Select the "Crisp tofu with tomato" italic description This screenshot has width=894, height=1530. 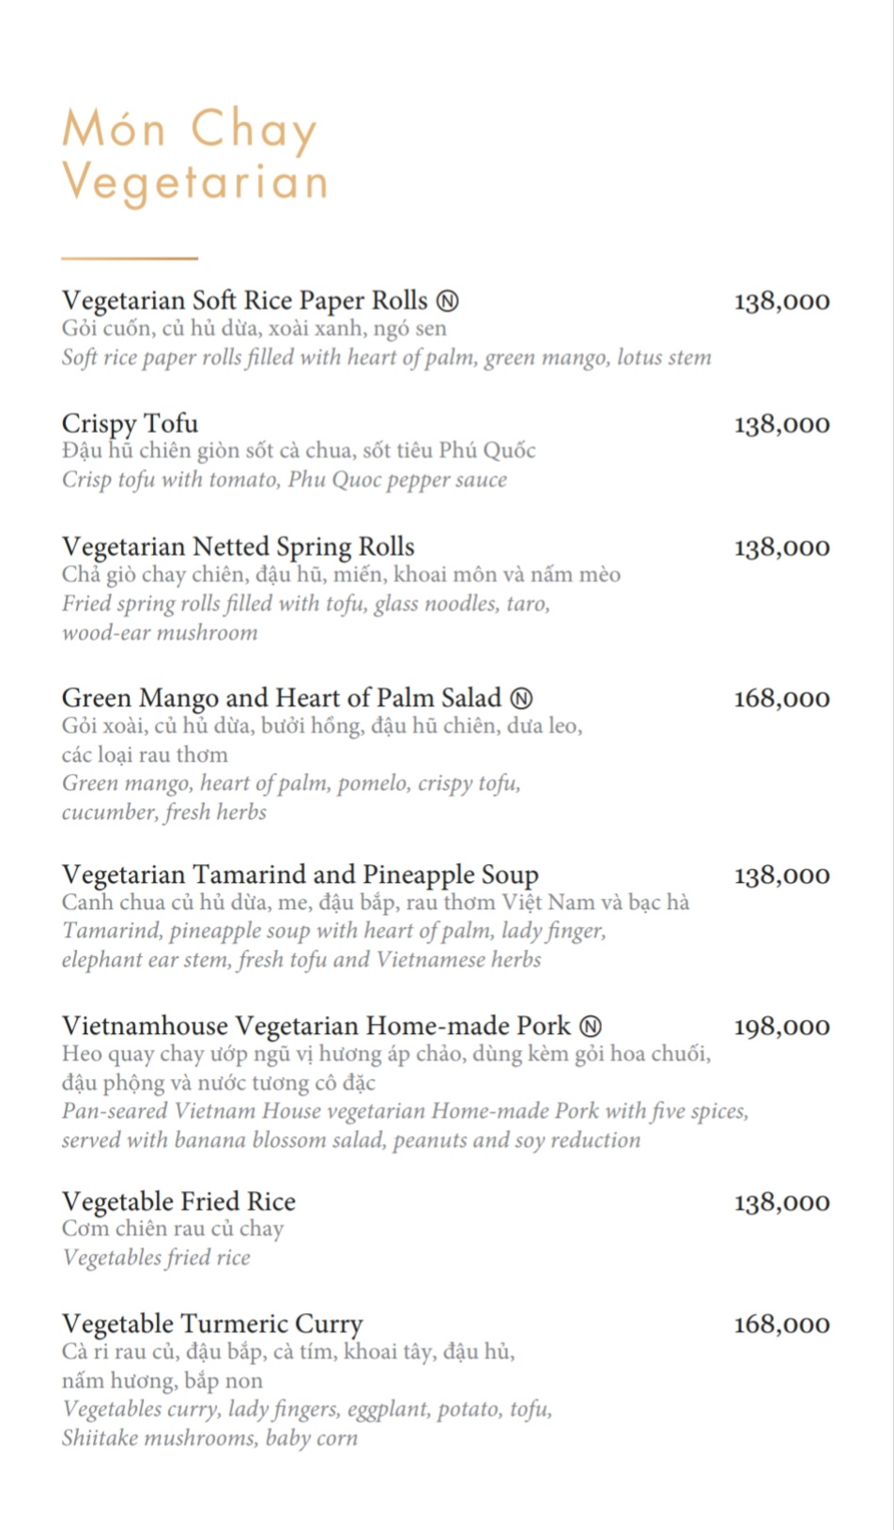pos(284,480)
